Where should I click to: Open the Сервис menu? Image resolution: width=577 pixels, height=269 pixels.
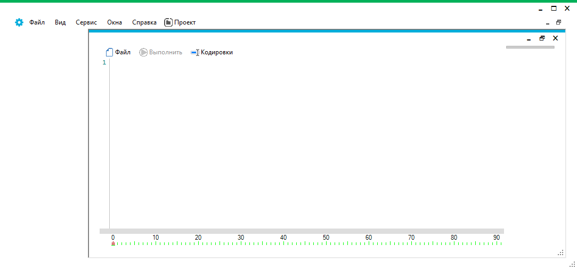[86, 22]
